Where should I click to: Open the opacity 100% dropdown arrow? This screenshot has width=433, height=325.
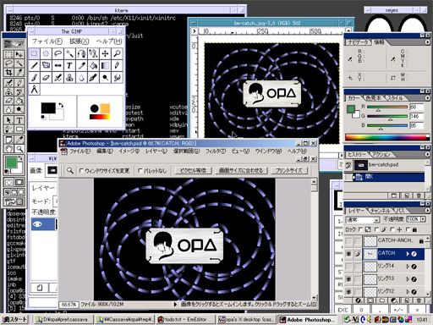point(423,219)
